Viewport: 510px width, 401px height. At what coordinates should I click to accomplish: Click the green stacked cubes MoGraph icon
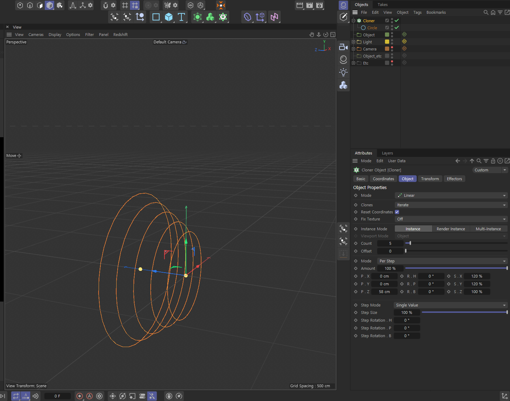tap(210, 17)
